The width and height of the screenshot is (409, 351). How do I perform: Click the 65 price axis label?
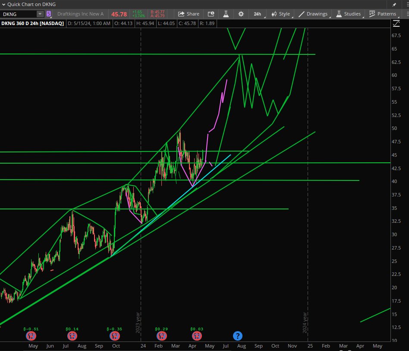pos(394,49)
